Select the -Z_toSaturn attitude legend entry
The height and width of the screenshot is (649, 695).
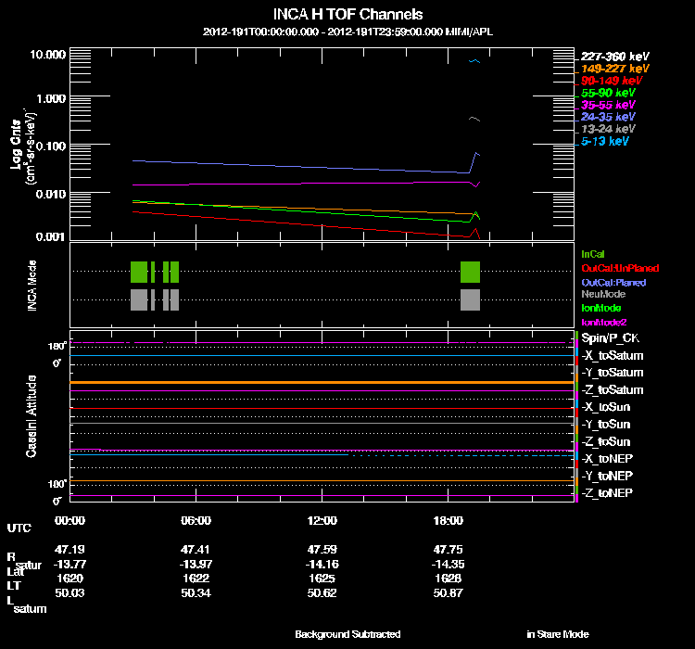(612, 389)
